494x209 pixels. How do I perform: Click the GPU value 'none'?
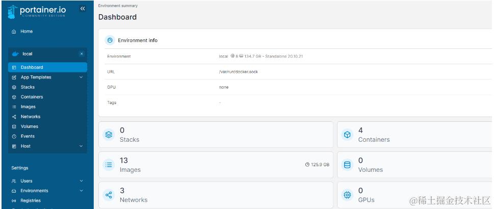point(224,87)
